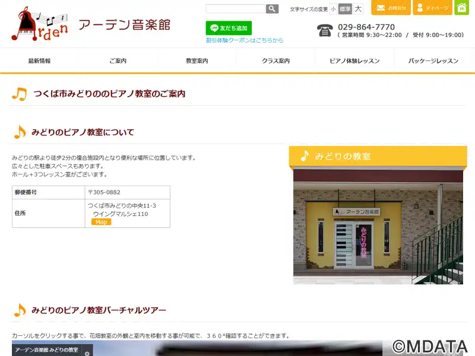Follow the 割引体験クーポンはこちらから link
475x356 pixels.
click(x=244, y=40)
